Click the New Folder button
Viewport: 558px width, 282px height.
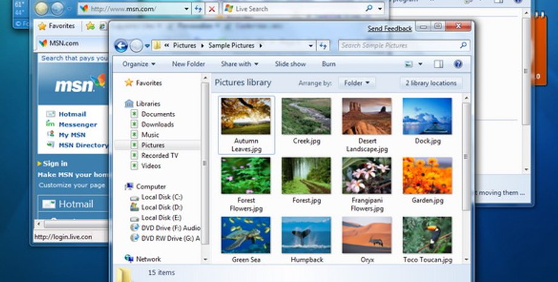coord(188,64)
